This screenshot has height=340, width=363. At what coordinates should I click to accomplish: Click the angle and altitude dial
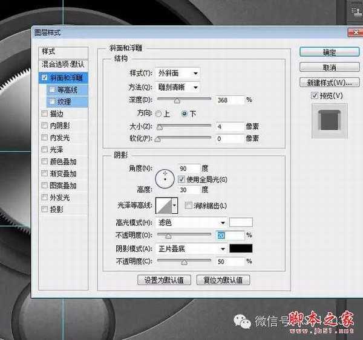(165, 179)
